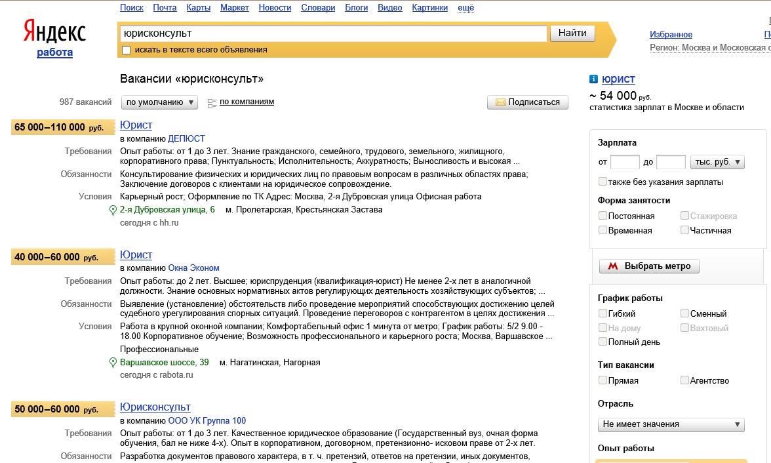This screenshot has width=771, height=463.
Task: Open the Поиск service link
Action: pyautogui.click(x=132, y=7)
